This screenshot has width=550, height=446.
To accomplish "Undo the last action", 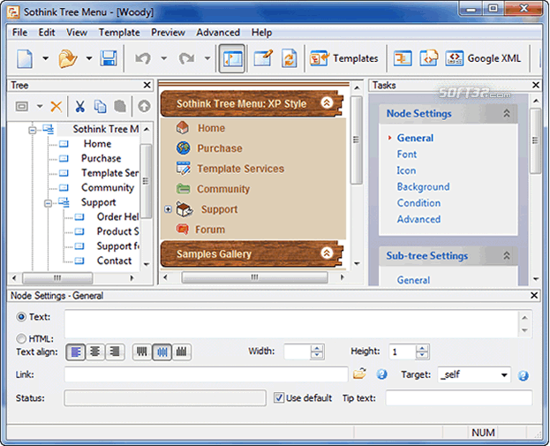I will [x=143, y=58].
